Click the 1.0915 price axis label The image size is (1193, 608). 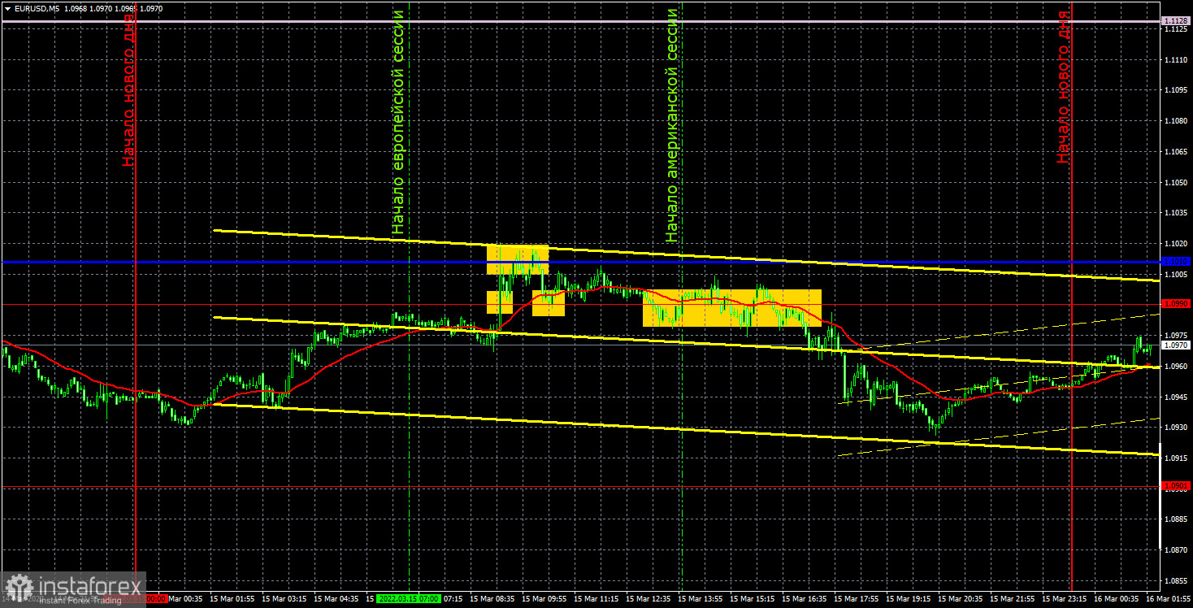click(x=1176, y=458)
